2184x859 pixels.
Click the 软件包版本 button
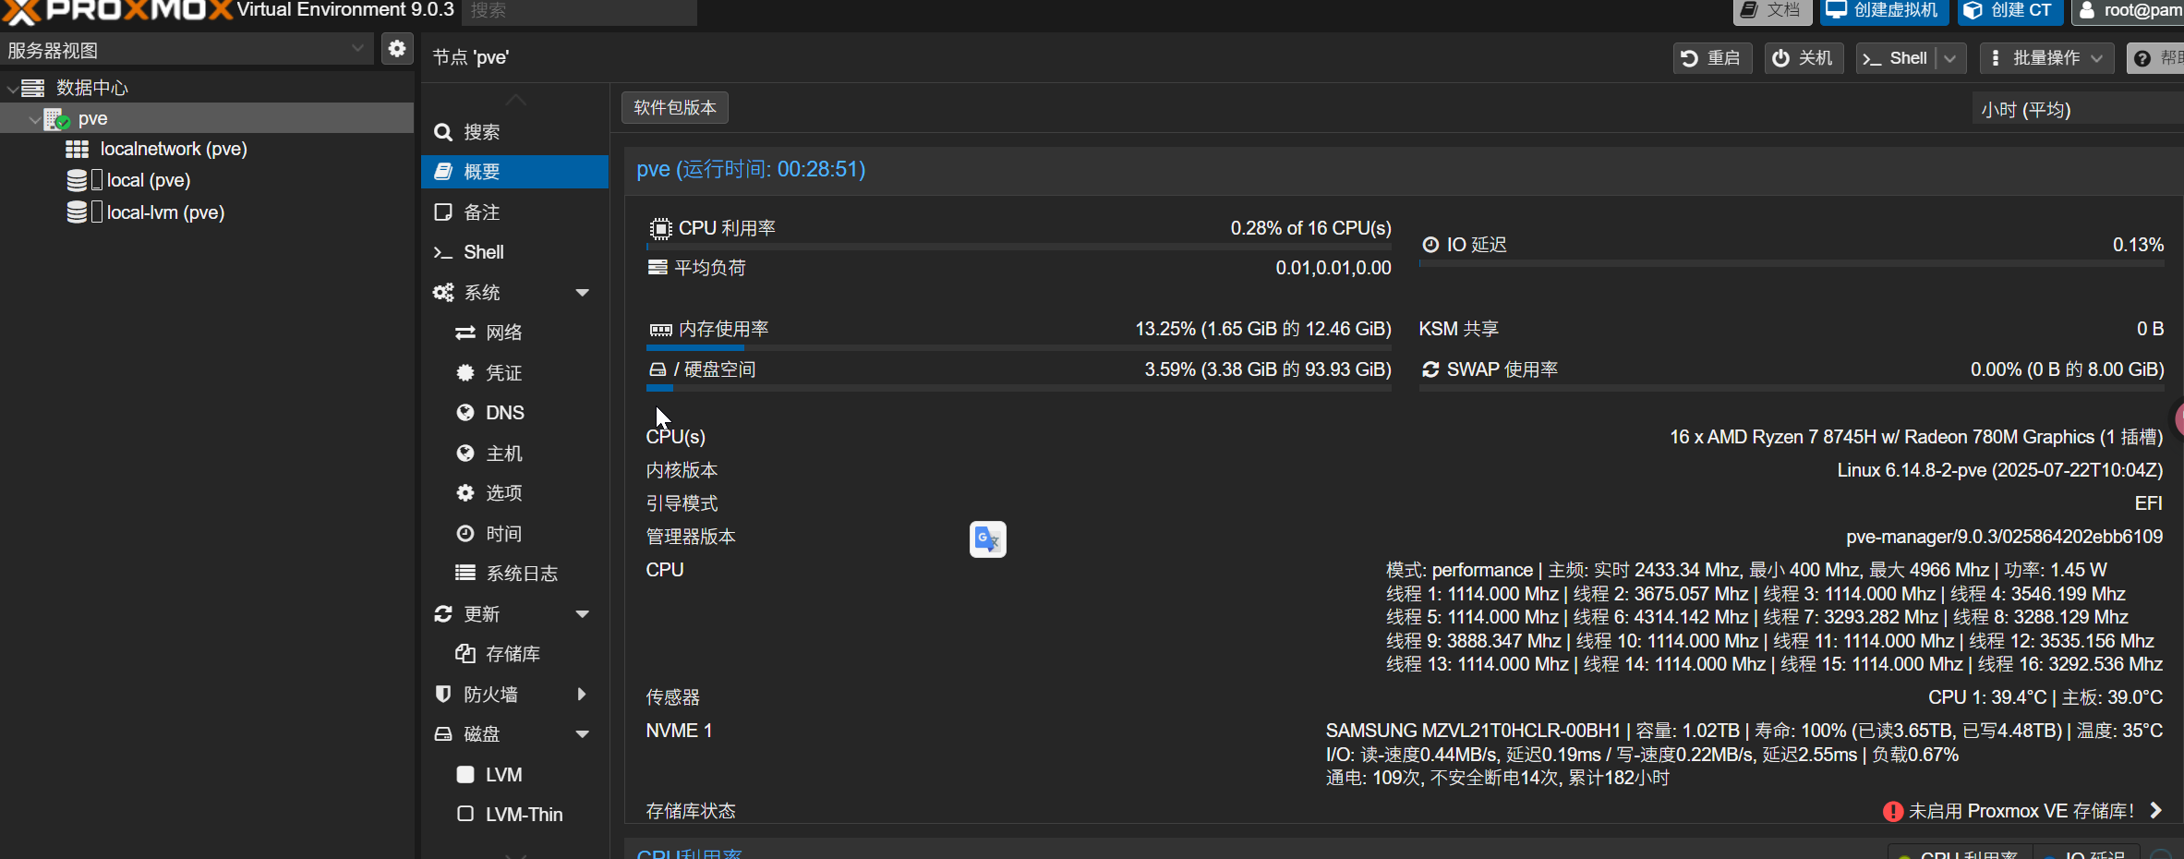[x=675, y=108]
